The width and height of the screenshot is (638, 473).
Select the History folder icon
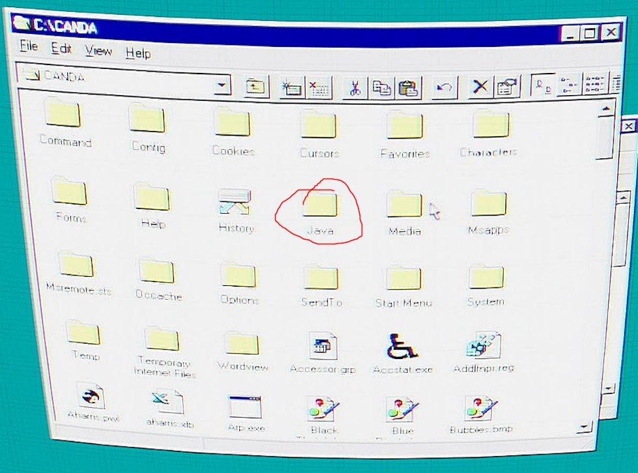[x=235, y=201]
